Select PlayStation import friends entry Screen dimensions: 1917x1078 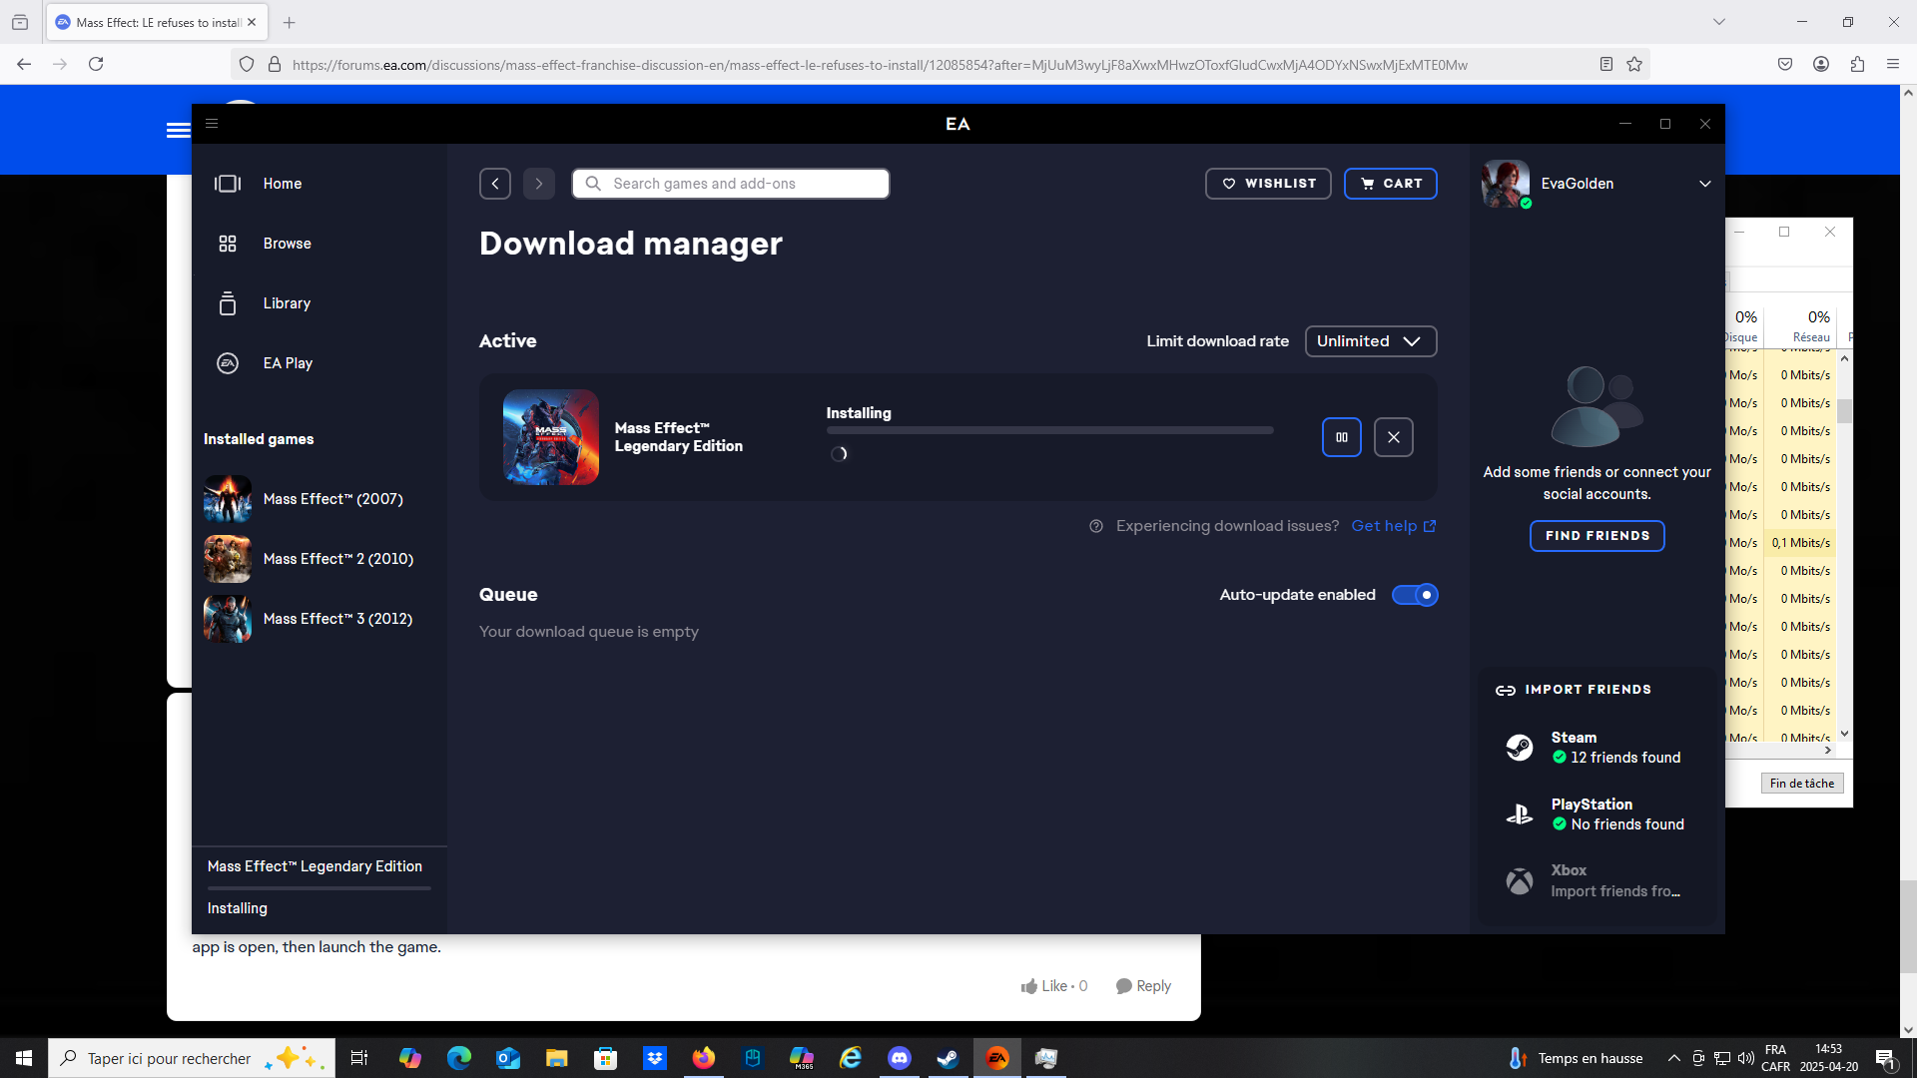tap(1597, 813)
